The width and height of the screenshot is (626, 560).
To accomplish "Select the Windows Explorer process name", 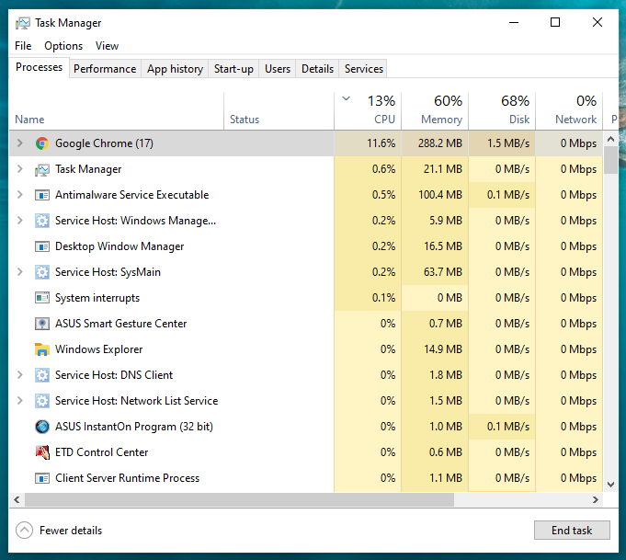I will tap(98, 349).
